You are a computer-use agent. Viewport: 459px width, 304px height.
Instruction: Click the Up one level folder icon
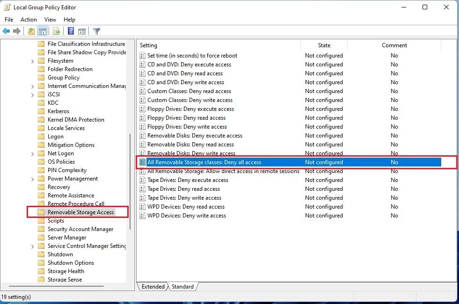point(31,31)
